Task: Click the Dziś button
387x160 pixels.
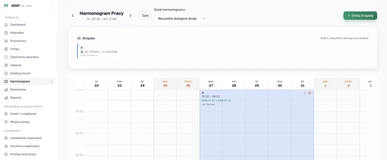Action: click(x=145, y=16)
